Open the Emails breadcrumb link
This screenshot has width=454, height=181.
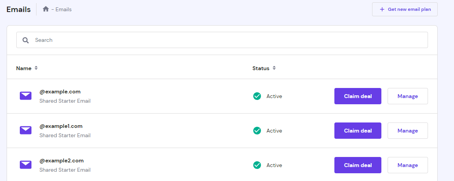[63, 10]
